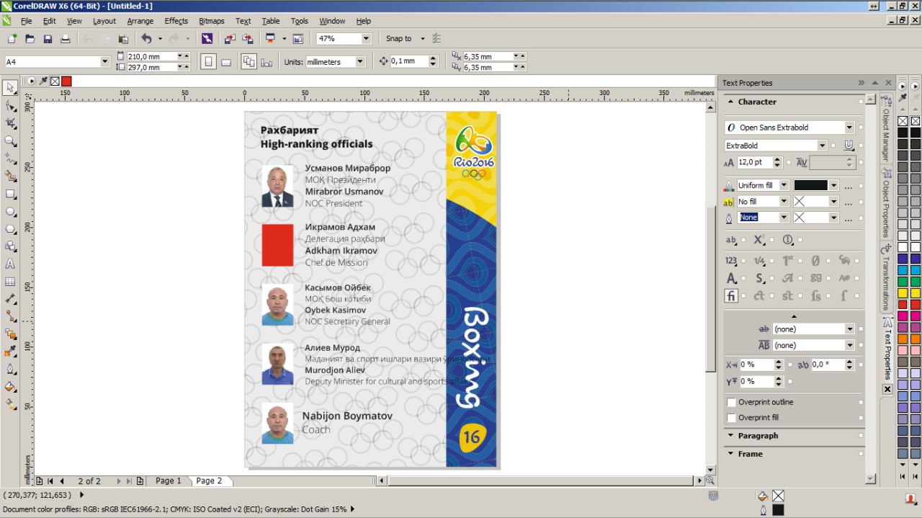Image resolution: width=922 pixels, height=518 pixels.
Task: Open the Effects menu
Action: click(x=176, y=21)
